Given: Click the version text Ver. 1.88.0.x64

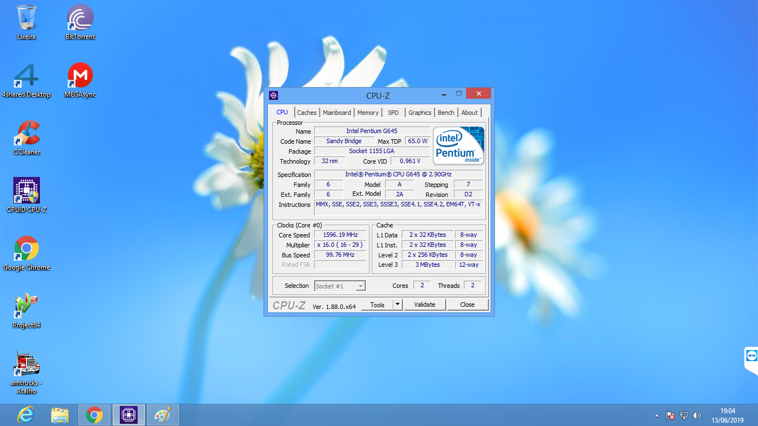Looking at the screenshot, I should [x=334, y=306].
